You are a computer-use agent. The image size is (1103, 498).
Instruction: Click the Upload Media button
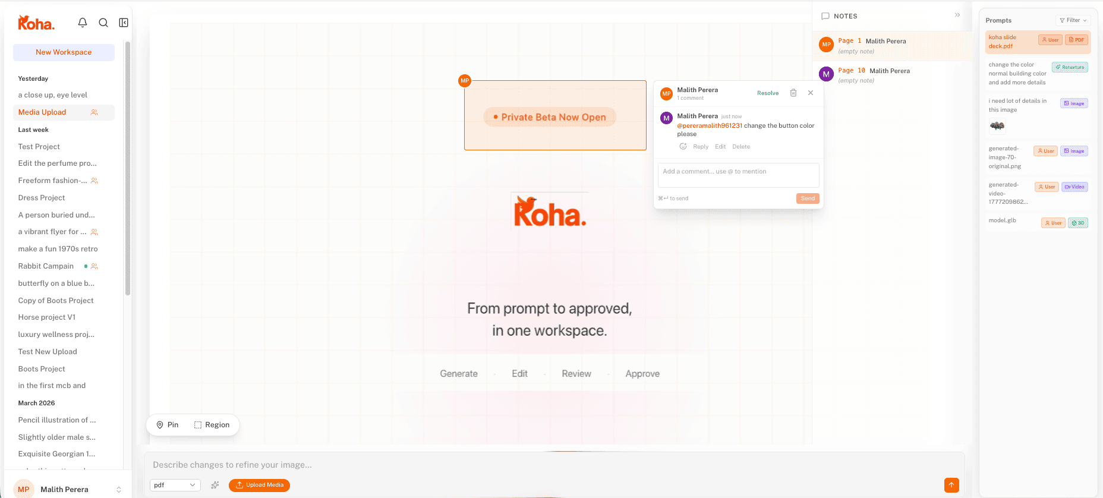pos(259,485)
